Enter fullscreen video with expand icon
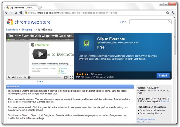Screen dimensions: 180x127 71,78
